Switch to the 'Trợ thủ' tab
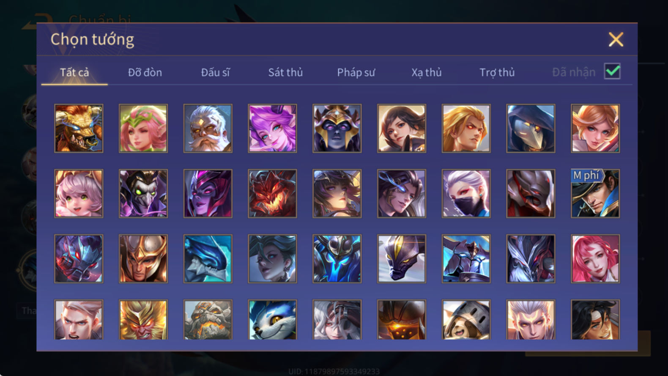Viewport: 668px width, 376px height. point(497,73)
